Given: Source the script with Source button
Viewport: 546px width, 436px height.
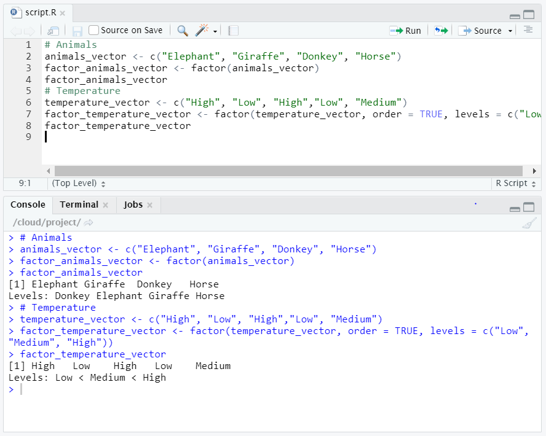Looking at the screenshot, I should tap(480, 31).
